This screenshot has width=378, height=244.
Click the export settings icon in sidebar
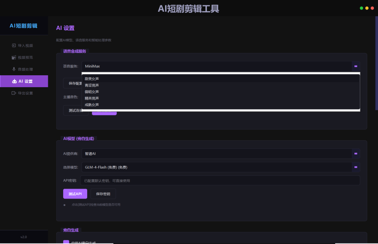tap(14, 93)
